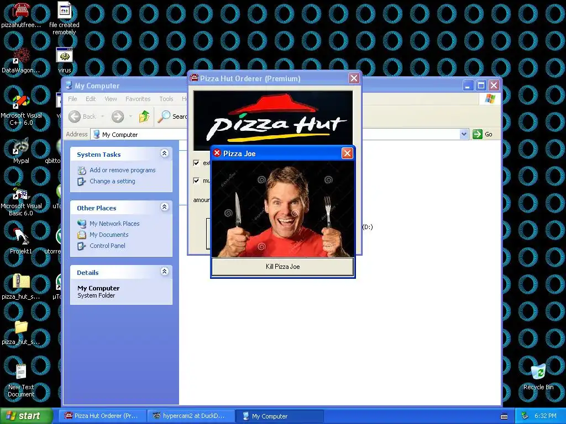
Task: Select the file created remotely desktop icon
Action: 64,18
